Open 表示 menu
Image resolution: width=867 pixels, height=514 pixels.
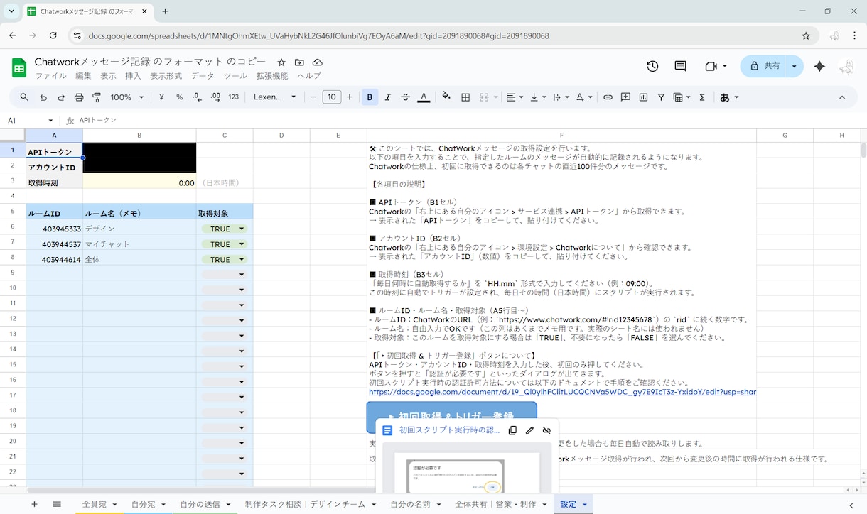[x=108, y=76]
